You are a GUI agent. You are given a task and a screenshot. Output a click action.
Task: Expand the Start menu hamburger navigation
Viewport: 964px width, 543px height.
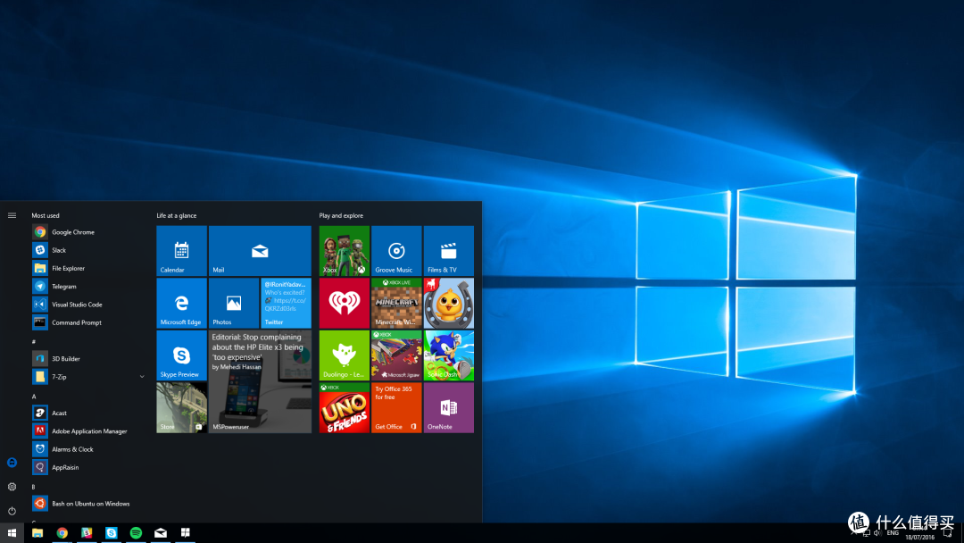(x=12, y=215)
